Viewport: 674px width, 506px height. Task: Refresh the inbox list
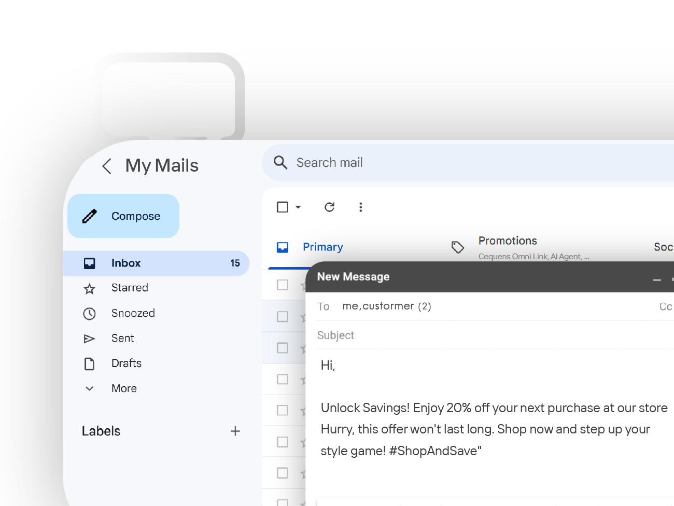pos(329,207)
